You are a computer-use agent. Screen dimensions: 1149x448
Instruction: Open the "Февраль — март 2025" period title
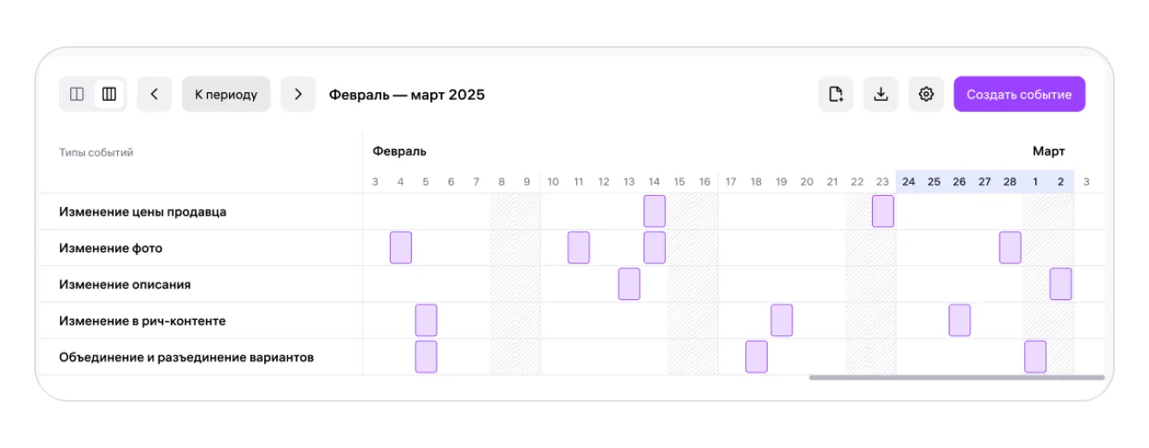pyautogui.click(x=407, y=95)
